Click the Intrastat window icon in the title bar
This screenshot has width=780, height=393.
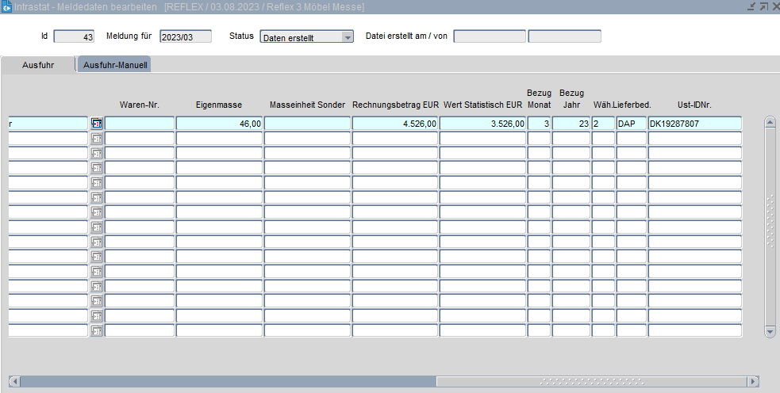pyautogui.click(x=6, y=6)
